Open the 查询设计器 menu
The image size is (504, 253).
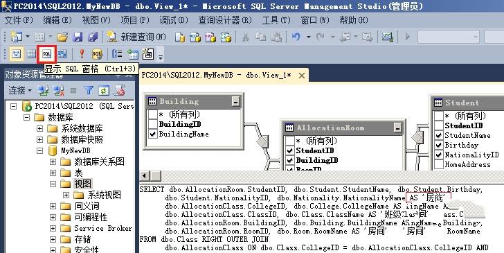click(225, 20)
